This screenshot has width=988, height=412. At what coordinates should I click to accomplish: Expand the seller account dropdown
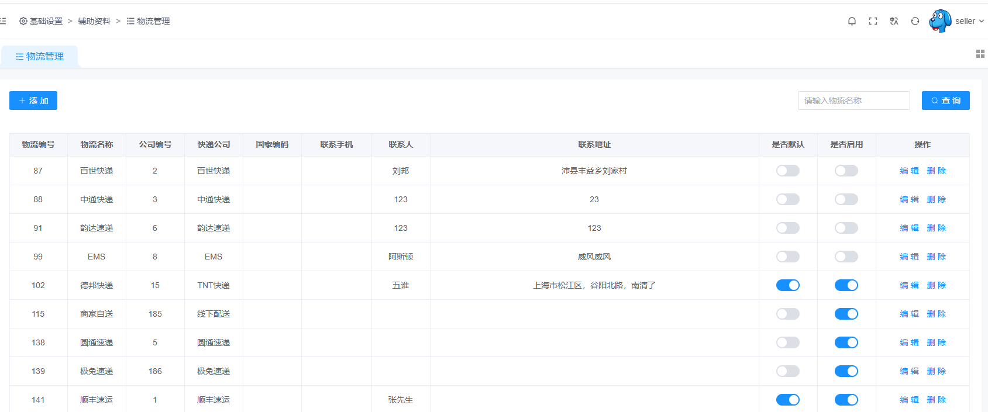click(x=969, y=21)
